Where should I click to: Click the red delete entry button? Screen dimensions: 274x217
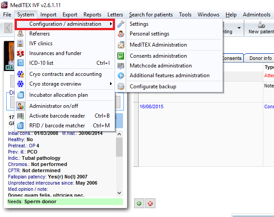150,203
